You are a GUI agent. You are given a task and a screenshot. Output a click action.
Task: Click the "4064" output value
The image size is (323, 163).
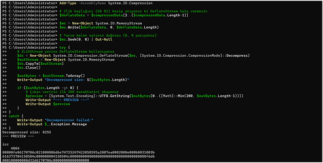coord(15,148)
